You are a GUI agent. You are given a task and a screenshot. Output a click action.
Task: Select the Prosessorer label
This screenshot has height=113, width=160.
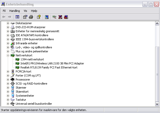point(23,80)
